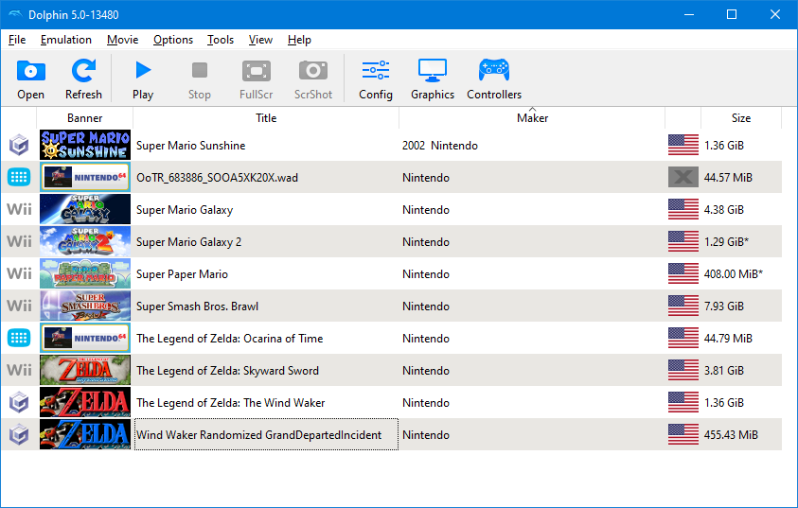Select Wind Waker Randomized GrandDepartedIncident entry

point(258,435)
